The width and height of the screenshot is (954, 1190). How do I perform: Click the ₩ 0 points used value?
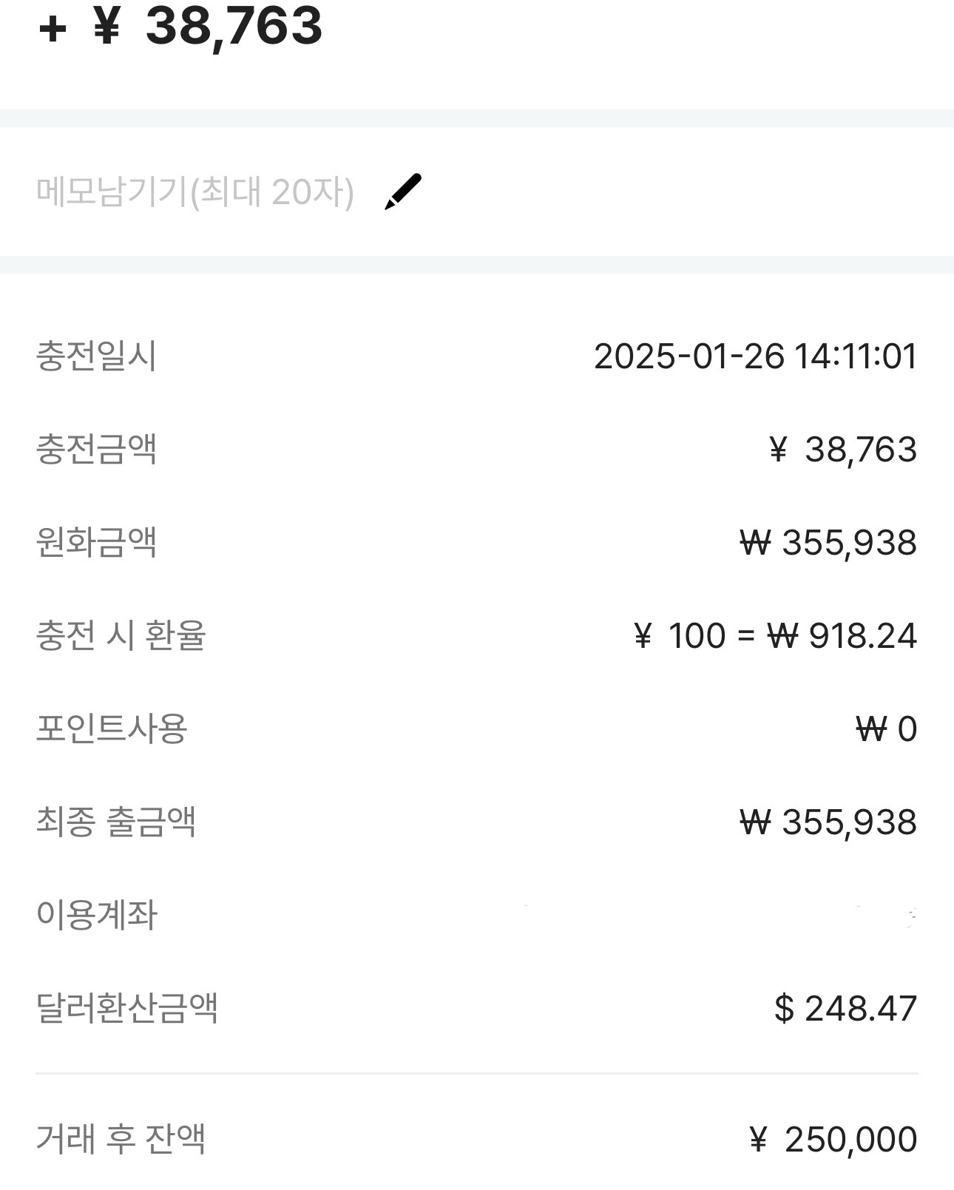[886, 729]
